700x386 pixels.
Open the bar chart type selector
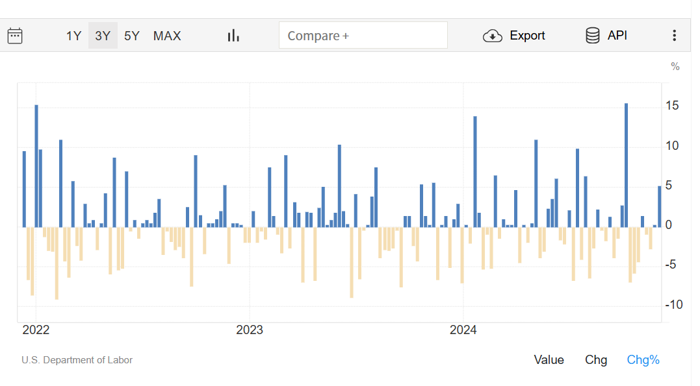point(233,36)
